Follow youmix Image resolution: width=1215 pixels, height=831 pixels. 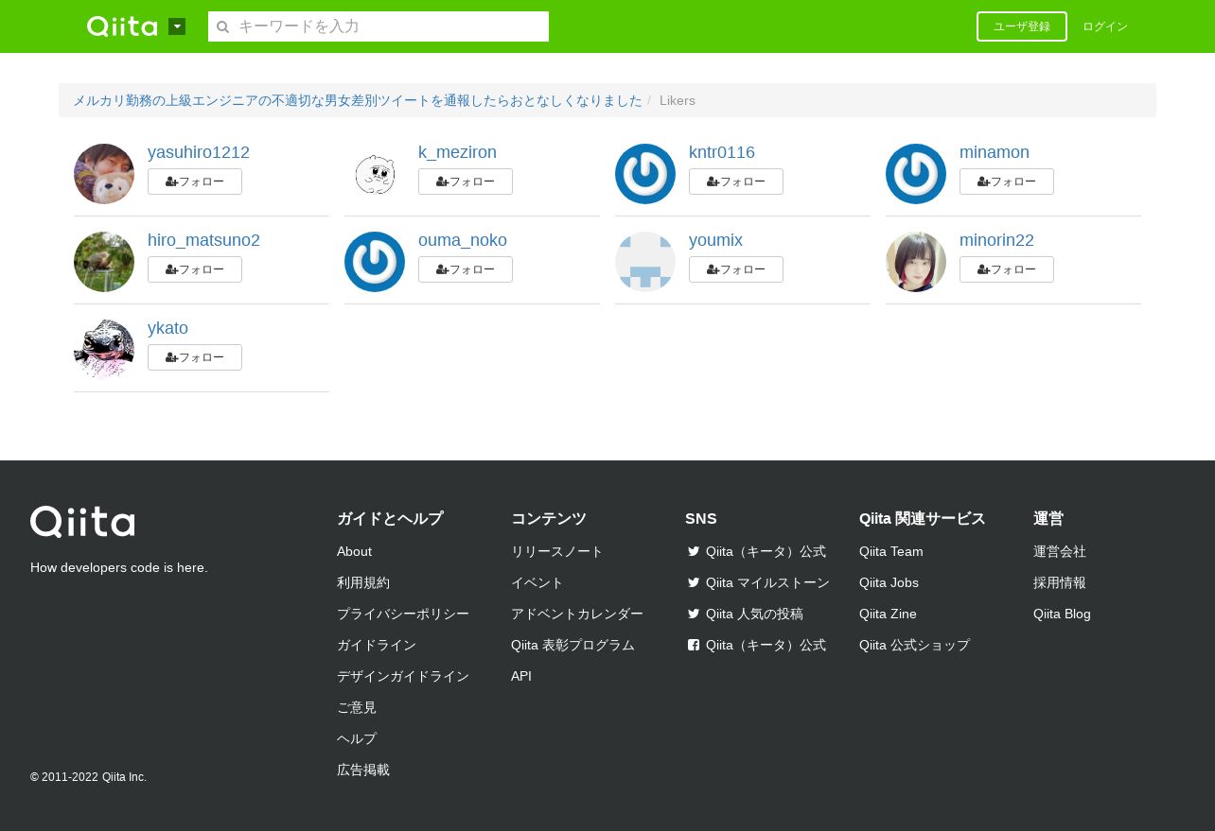pos(736,269)
